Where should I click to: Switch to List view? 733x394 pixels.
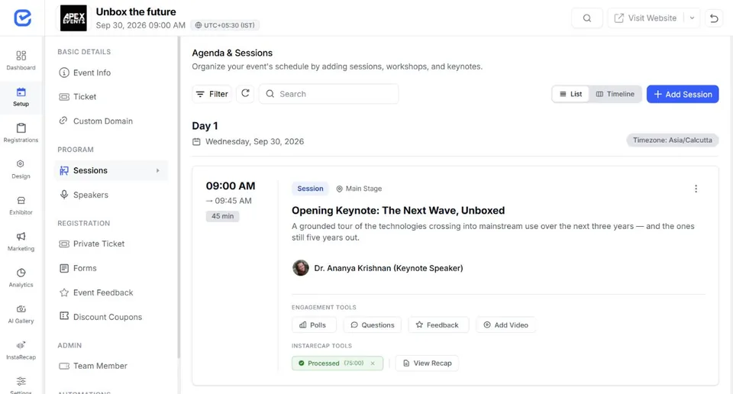click(571, 94)
